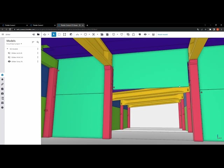The height and width of the screenshot is (168, 224).
Task: Click the create ToDo clipboard toolbar icon
Action: [x=107, y=34]
